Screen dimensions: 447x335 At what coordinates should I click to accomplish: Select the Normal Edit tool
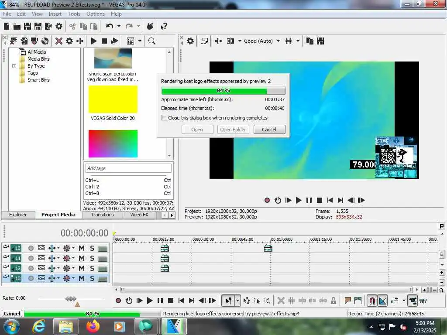pyautogui.click(x=228, y=301)
